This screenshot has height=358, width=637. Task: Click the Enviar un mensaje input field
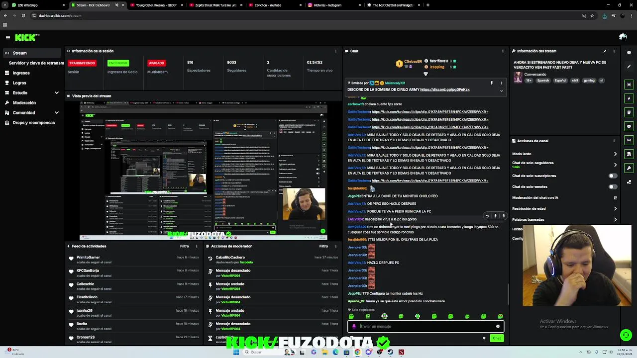click(425, 327)
